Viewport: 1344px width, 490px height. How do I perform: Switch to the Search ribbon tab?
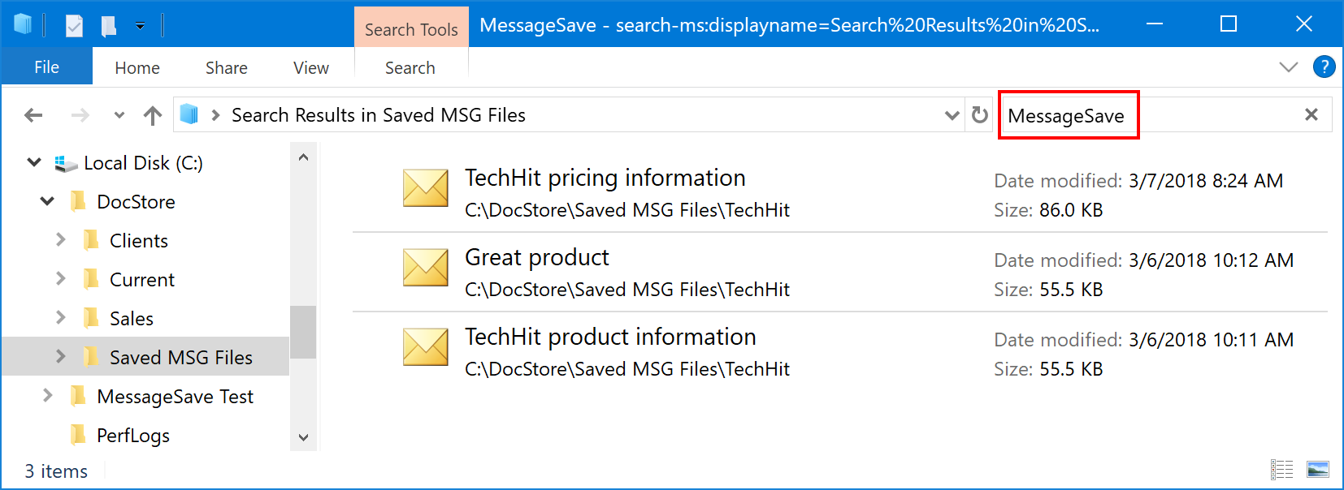tap(410, 68)
